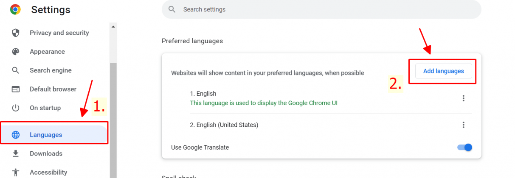Click the On startup power icon
The height and width of the screenshot is (178, 515).
pyautogui.click(x=16, y=108)
